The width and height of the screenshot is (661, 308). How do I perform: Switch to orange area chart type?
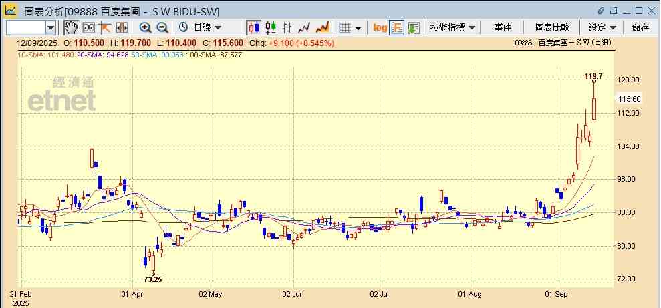323,28
